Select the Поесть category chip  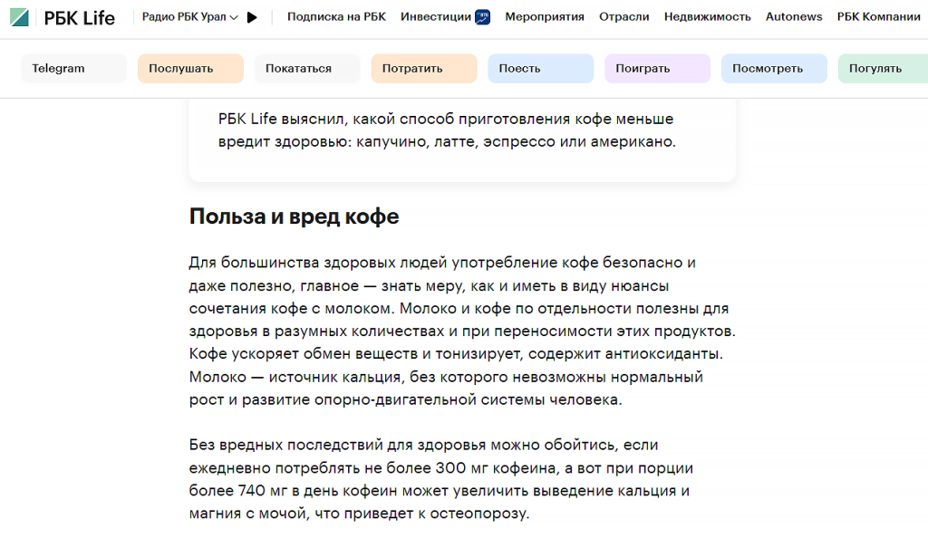(540, 69)
